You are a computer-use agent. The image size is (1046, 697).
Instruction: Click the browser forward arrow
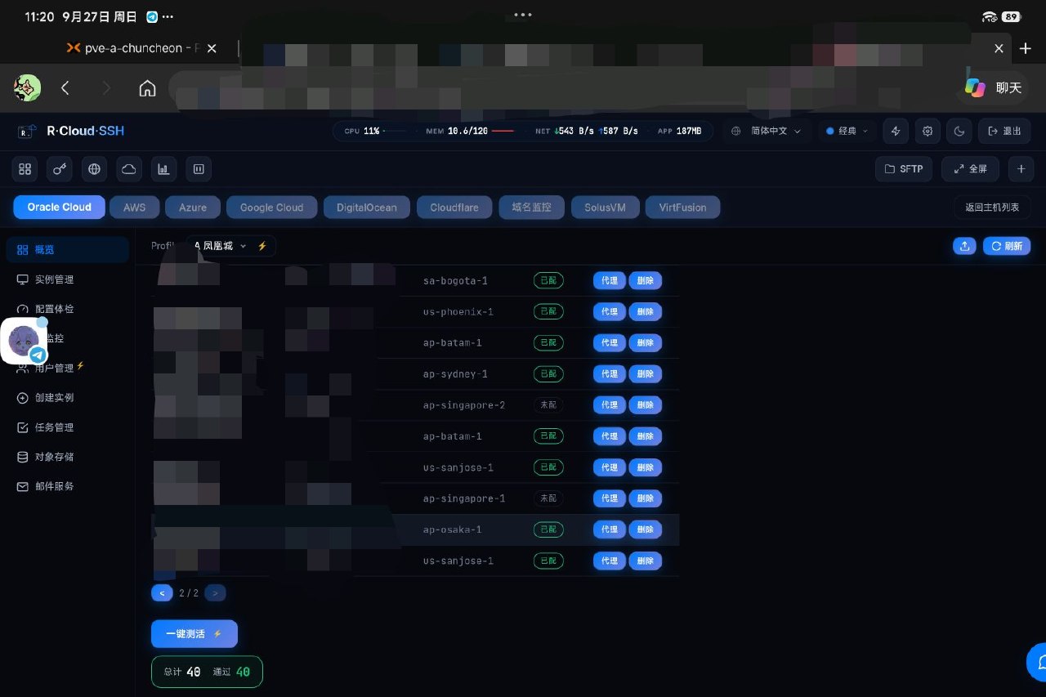(106, 88)
